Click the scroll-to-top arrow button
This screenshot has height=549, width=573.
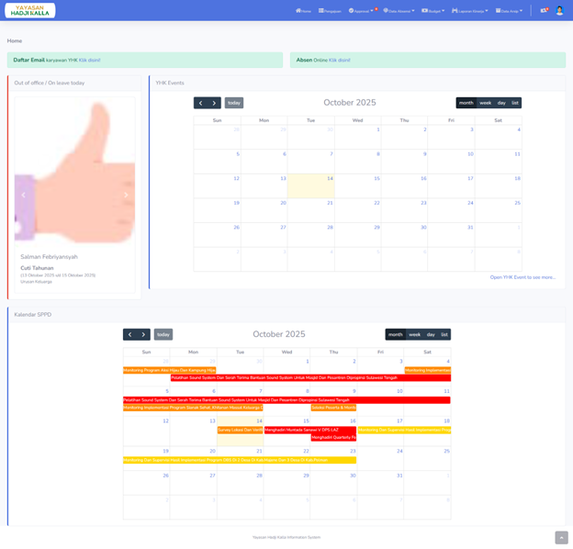(x=561, y=537)
